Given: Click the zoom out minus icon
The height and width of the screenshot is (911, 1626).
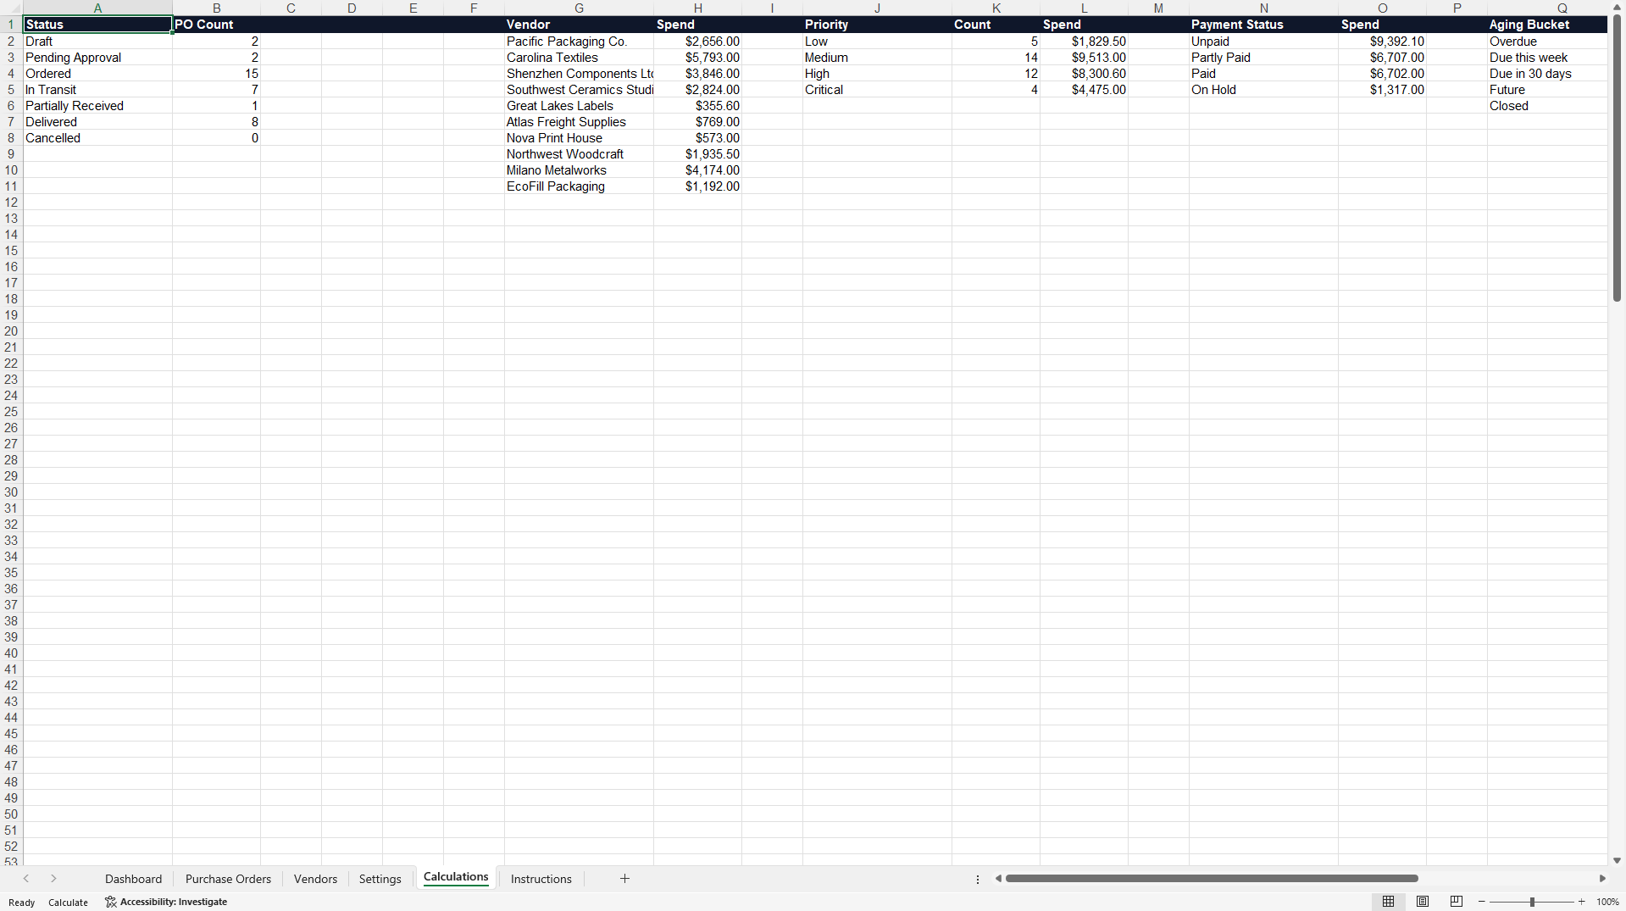Looking at the screenshot, I should [x=1482, y=902].
